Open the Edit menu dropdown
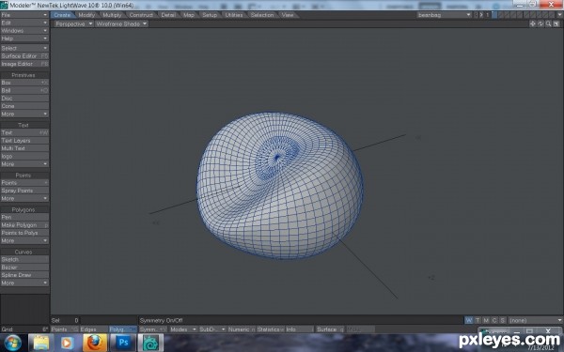The width and height of the screenshot is (564, 352). click(24, 23)
